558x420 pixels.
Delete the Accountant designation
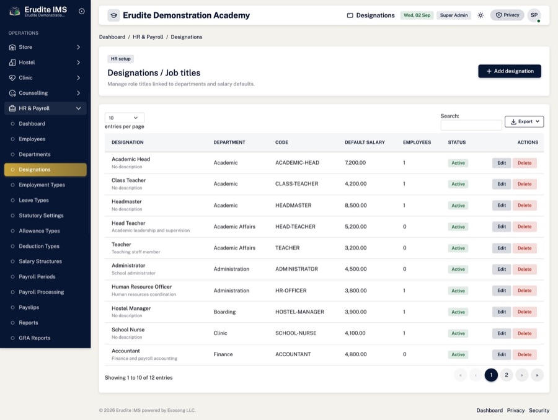point(525,354)
